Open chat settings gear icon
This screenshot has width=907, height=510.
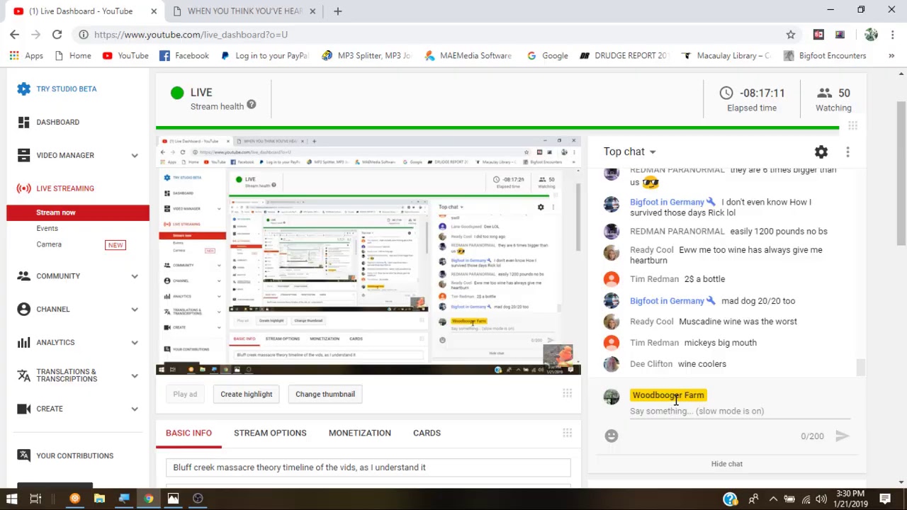(821, 152)
